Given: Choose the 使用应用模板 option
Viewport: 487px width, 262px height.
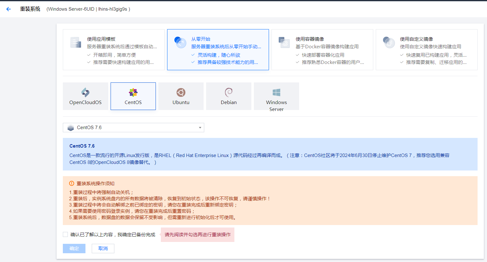Looking at the screenshot, I should click(114, 50).
